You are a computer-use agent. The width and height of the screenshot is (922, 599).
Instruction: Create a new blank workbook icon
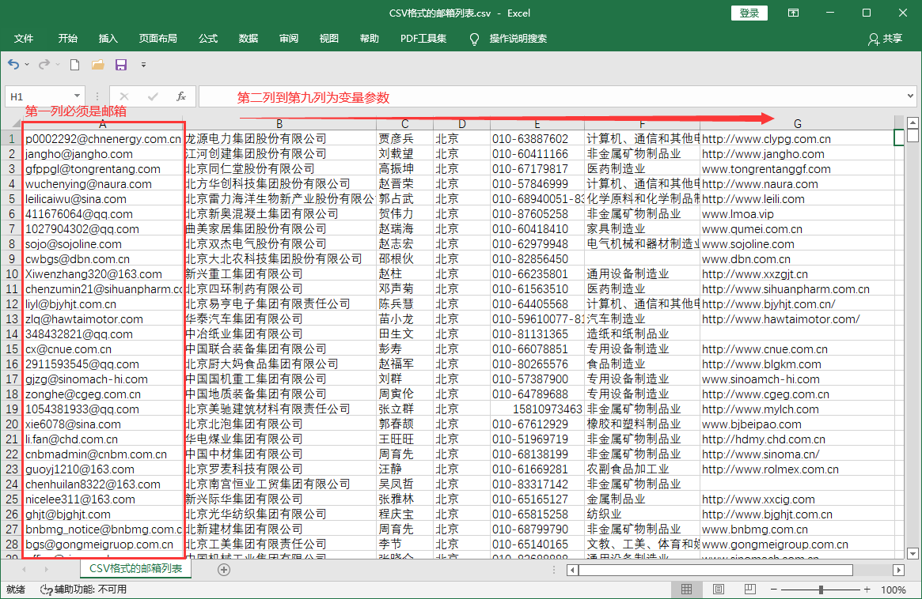pos(74,65)
